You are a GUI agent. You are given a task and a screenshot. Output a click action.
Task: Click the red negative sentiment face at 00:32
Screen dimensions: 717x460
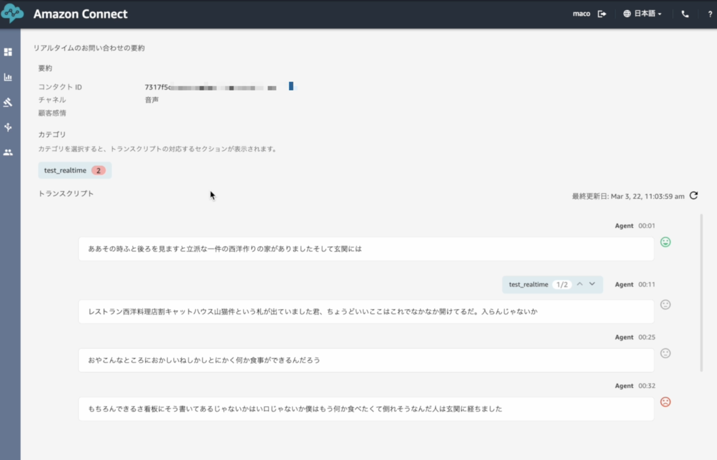tap(665, 402)
